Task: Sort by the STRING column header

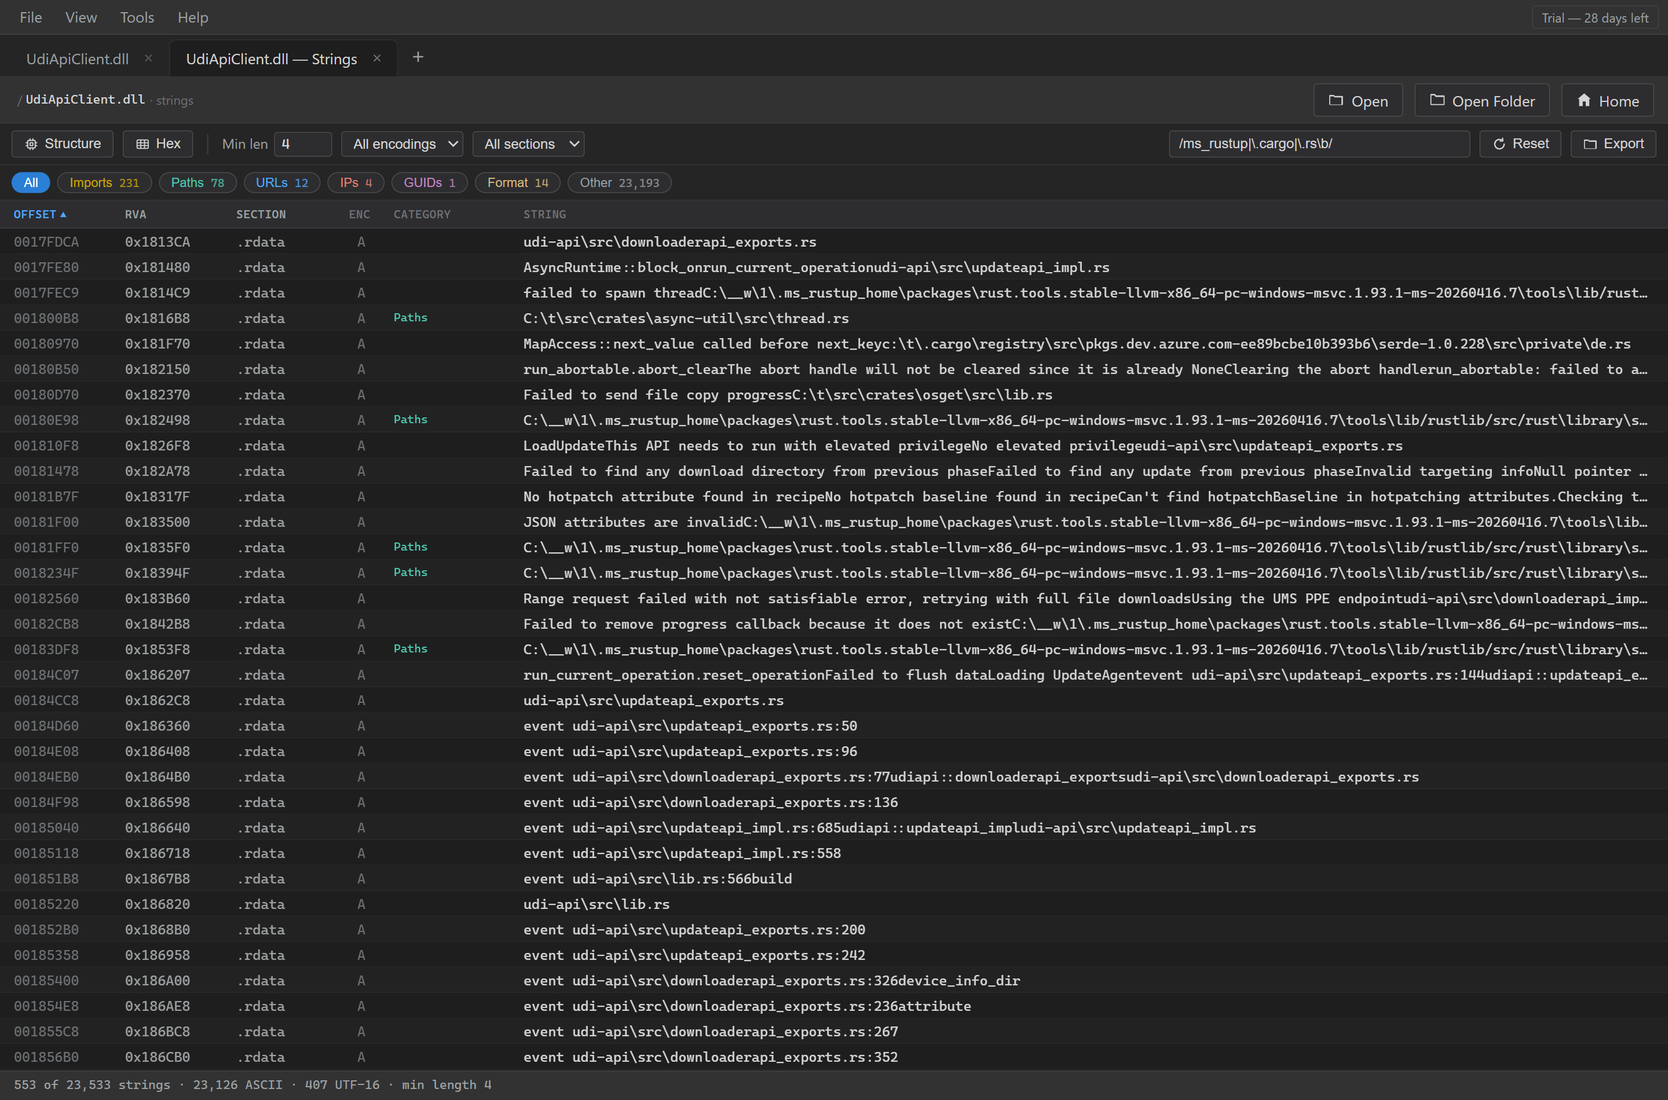Action: click(544, 215)
